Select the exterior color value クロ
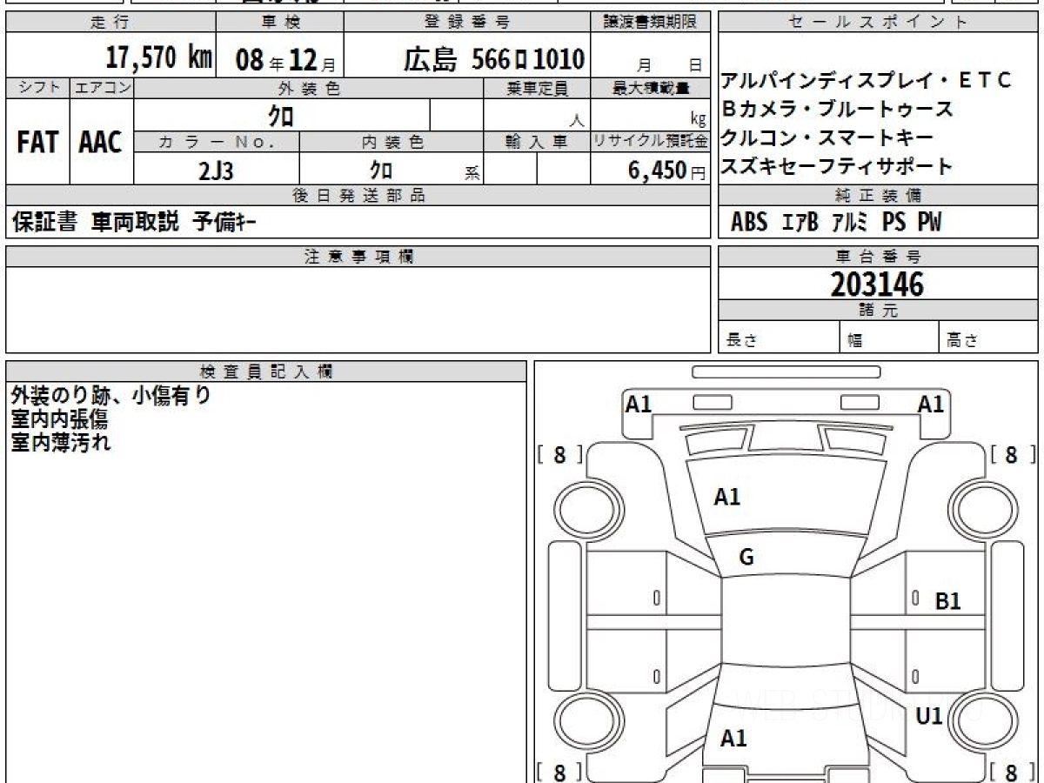Viewport: 1044px width, 783px height. pyautogui.click(x=281, y=116)
